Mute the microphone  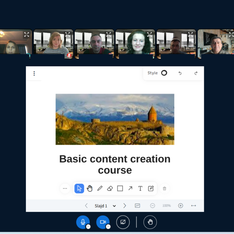click(x=83, y=222)
